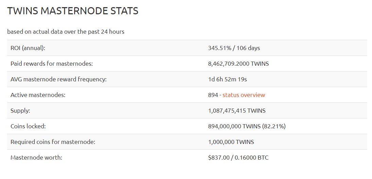Click the $837.00 / 0.16000 BTC value
This screenshot has height=179, width=372.
238,158
